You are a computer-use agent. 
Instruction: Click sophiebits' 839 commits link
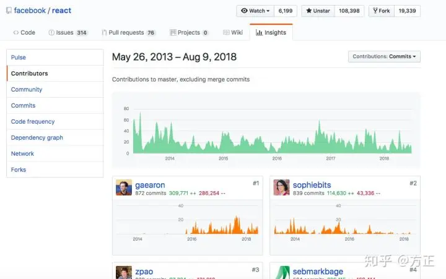click(x=308, y=193)
